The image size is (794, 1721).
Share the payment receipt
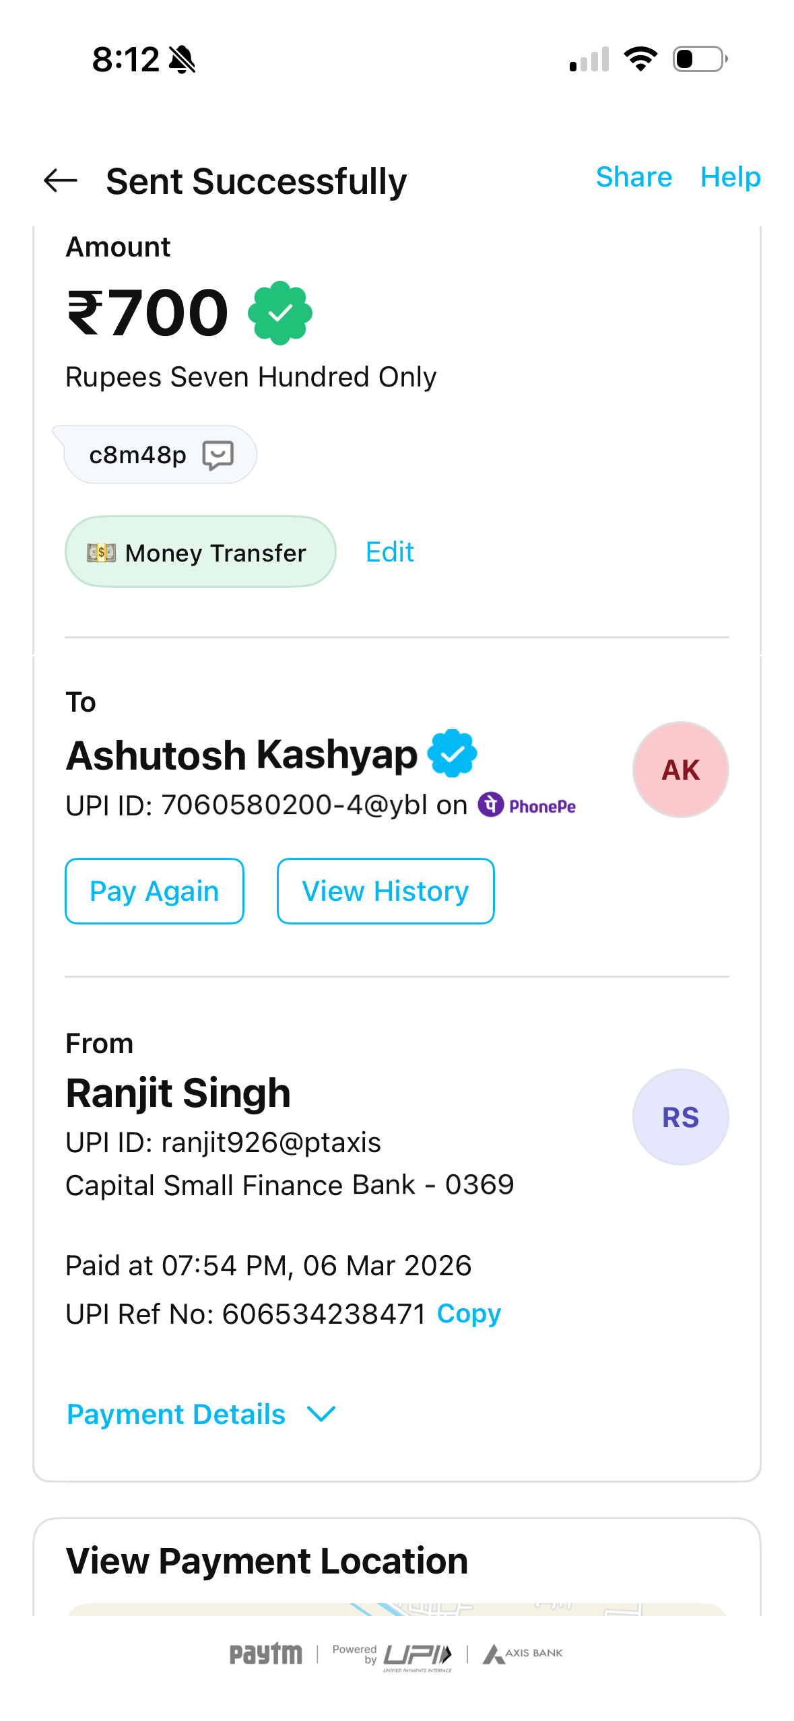634,177
